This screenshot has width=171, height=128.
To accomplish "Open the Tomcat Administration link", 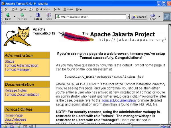I will pyautogui.click(x=21, y=65).
